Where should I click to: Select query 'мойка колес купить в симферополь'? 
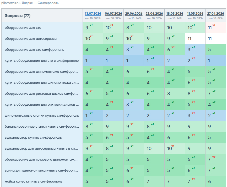[34, 181]
